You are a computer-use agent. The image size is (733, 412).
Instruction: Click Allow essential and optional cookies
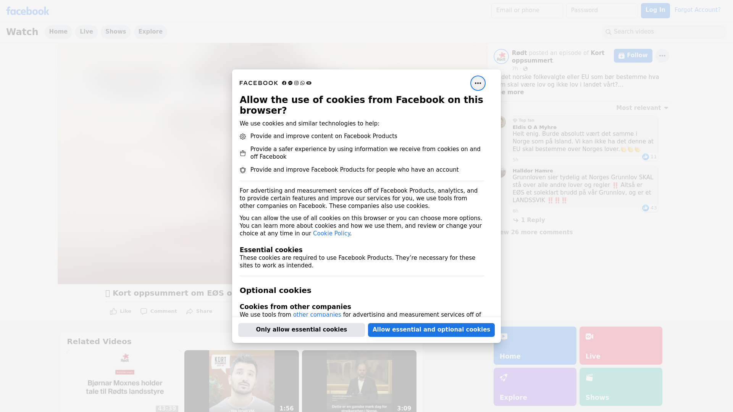pyautogui.click(x=431, y=330)
